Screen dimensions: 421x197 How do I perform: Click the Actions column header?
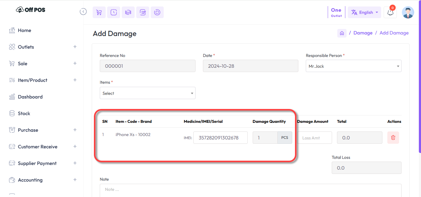[x=394, y=121]
